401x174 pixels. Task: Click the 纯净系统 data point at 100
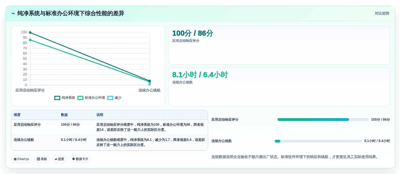tap(30, 33)
